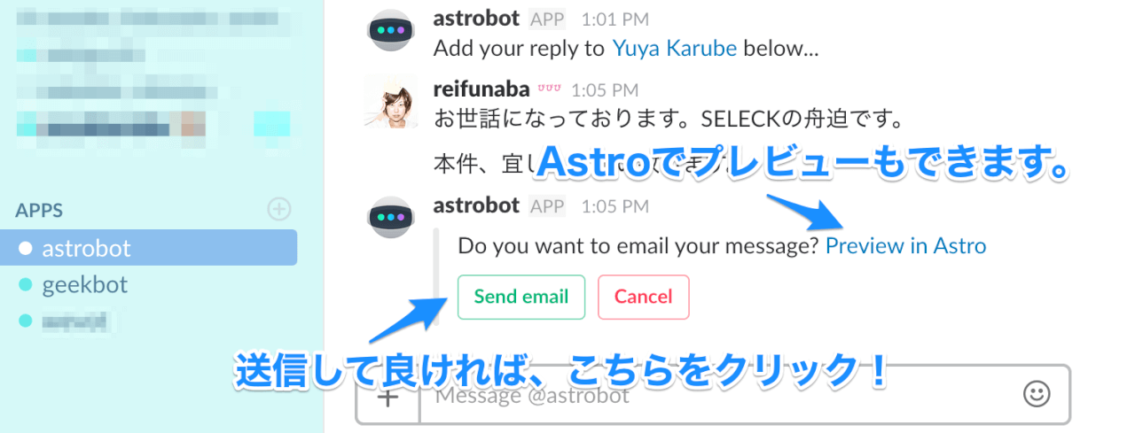Open the emoji picker smiley in message box
Image resolution: width=1135 pixels, height=433 pixels.
[x=1037, y=394]
